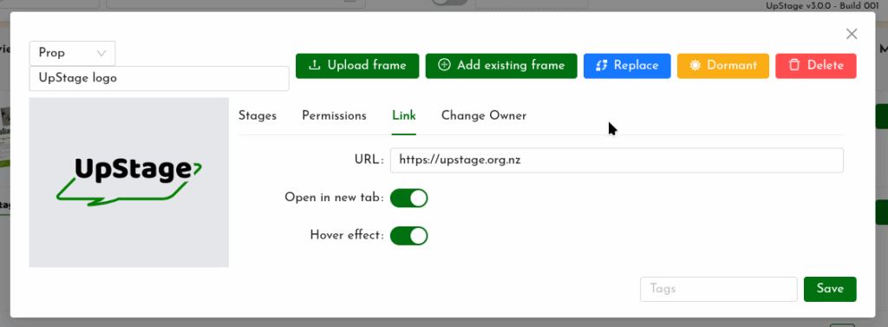
Task: Save the media changes
Action: tap(830, 289)
